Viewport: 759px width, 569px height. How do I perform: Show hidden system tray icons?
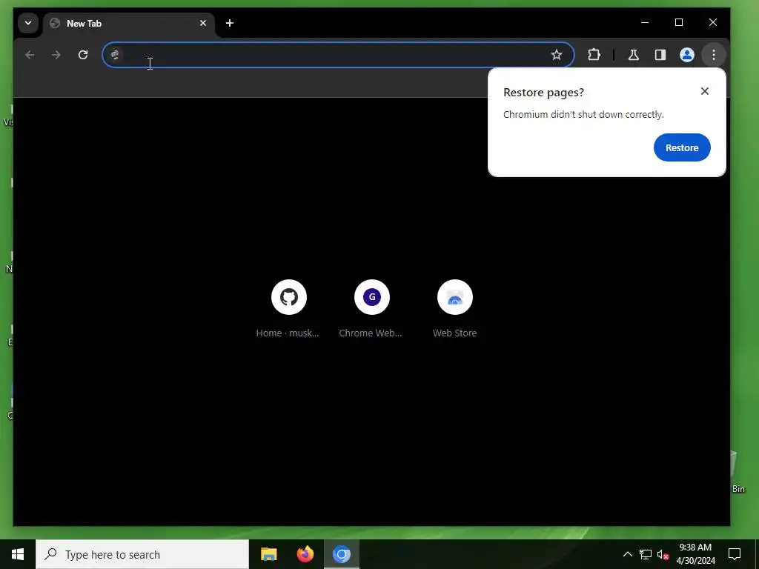coord(627,554)
